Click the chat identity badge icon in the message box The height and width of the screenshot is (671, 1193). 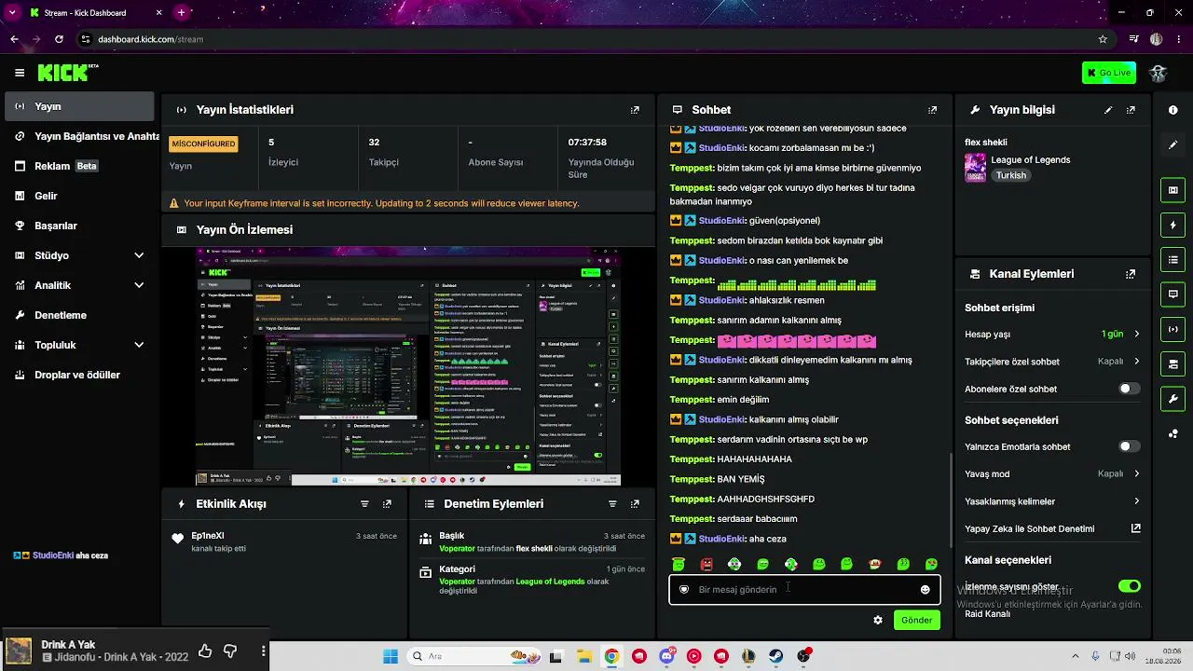point(684,589)
